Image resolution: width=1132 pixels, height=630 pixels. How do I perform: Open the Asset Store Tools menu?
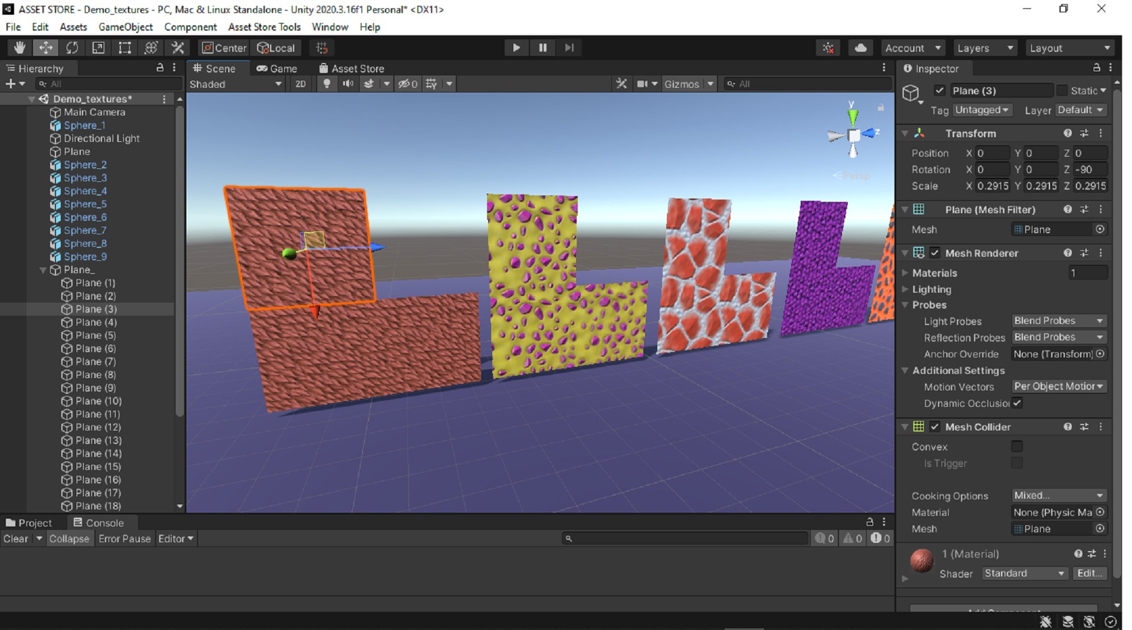click(264, 27)
